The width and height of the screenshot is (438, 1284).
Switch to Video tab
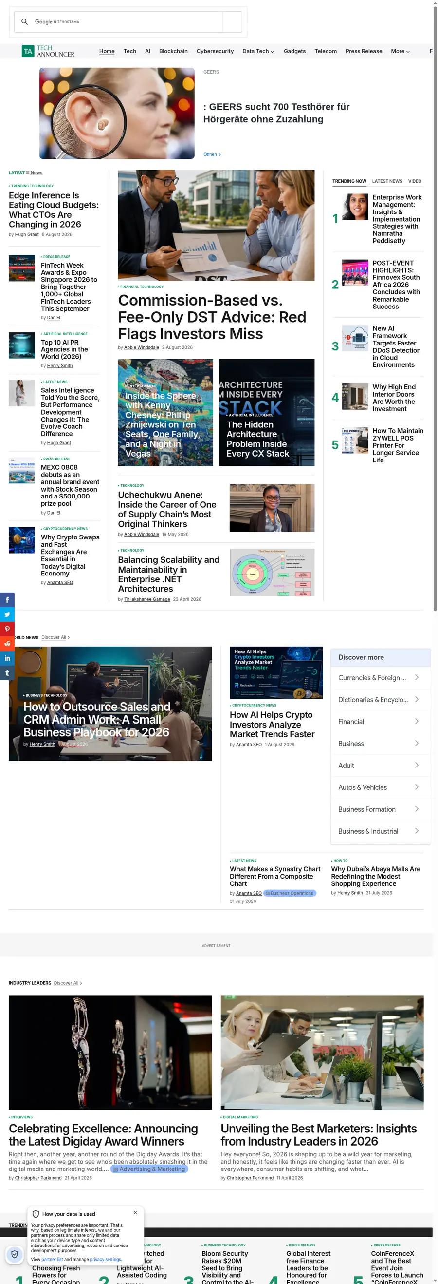coord(415,181)
